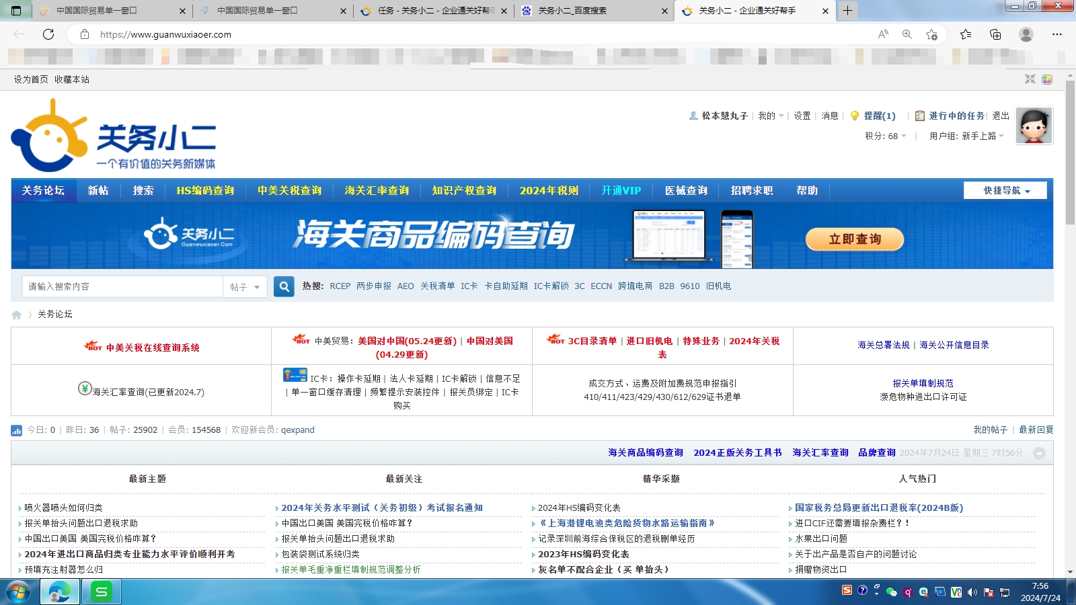Expand the 我的 dropdown menu
Image resolution: width=1076 pixels, height=605 pixels.
coord(771,116)
